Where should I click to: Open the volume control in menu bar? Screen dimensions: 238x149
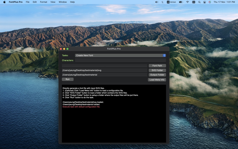(x=156, y=2)
